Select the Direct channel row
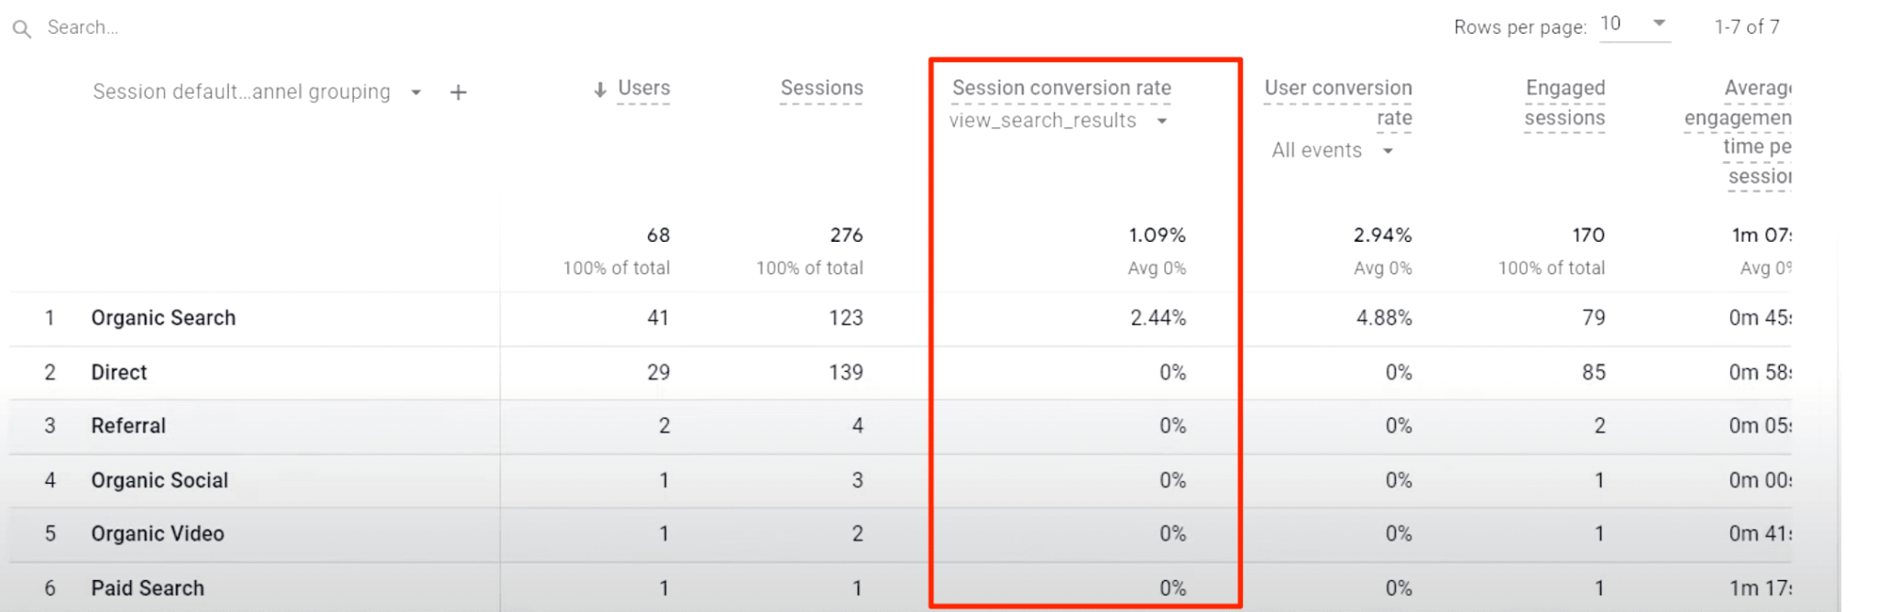This screenshot has width=1877, height=612. coord(119,372)
